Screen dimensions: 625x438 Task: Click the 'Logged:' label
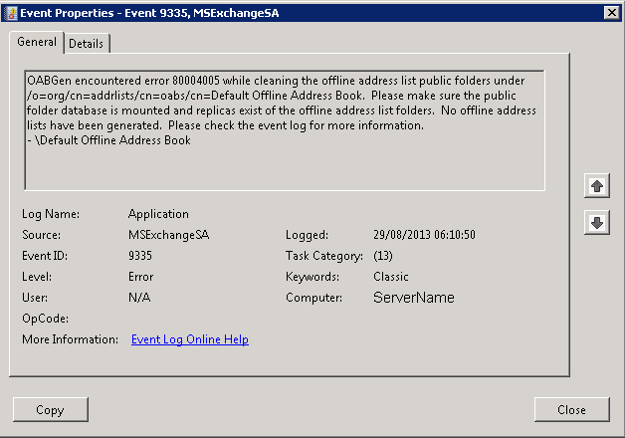click(x=307, y=235)
